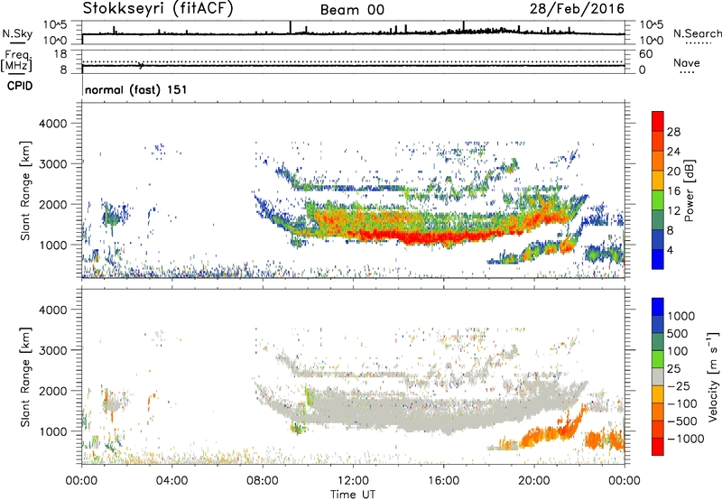Click the 'Power [dB]' color bar label
Image resolution: width=722 pixels, height=500 pixels.
click(x=689, y=190)
